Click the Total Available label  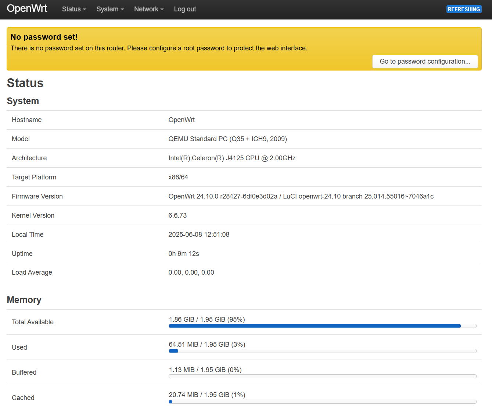pyautogui.click(x=33, y=322)
